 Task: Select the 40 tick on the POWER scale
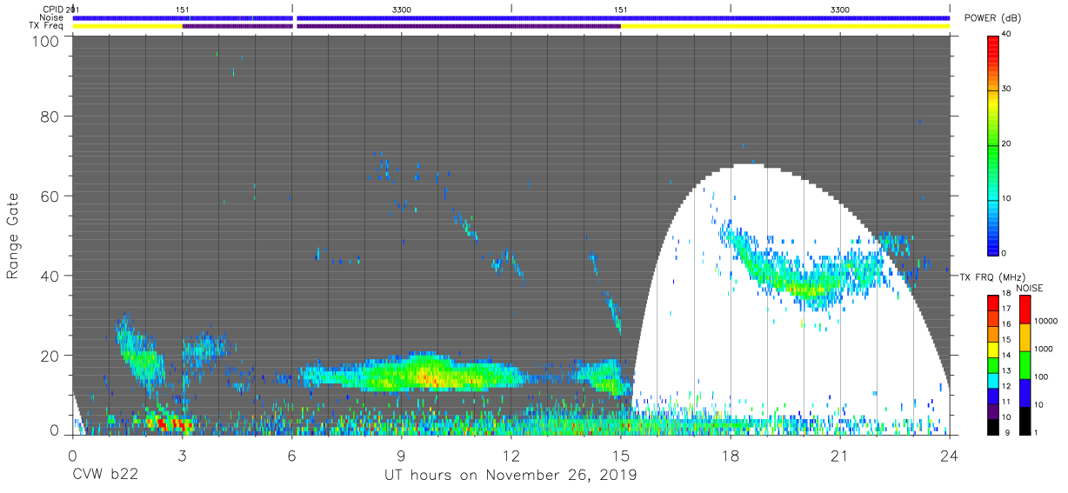pos(1008,34)
